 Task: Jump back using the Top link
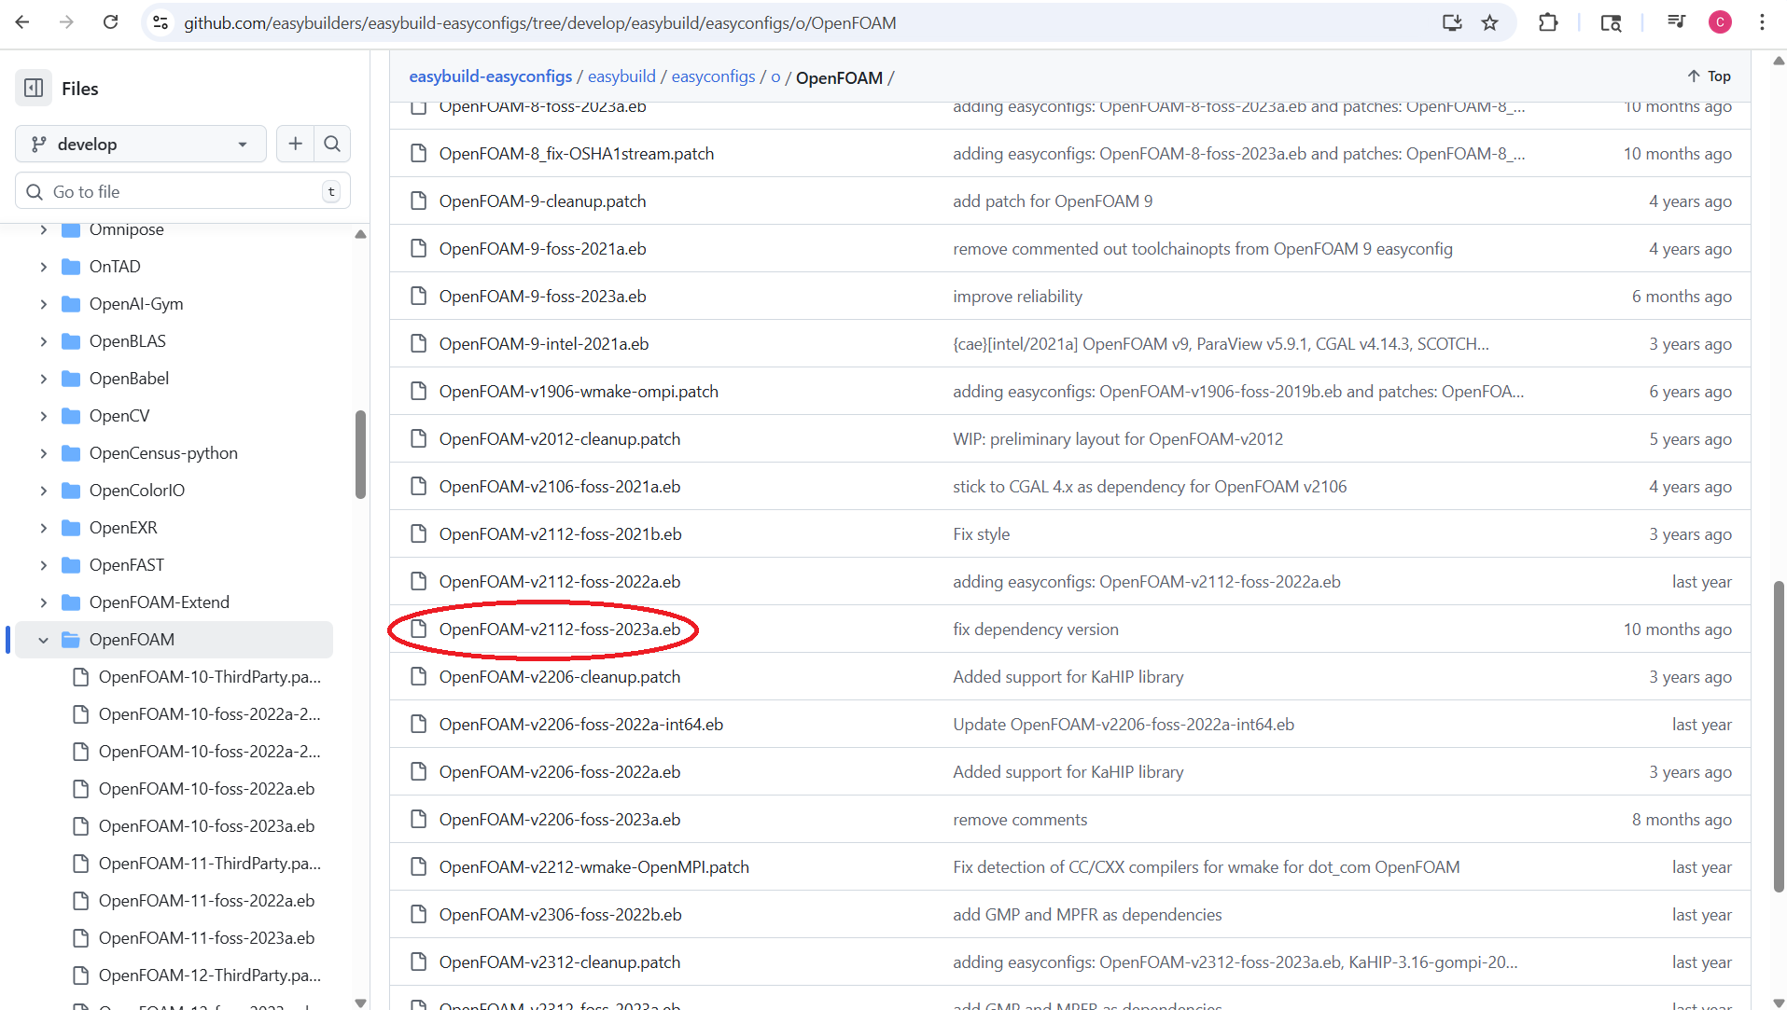click(x=1710, y=76)
